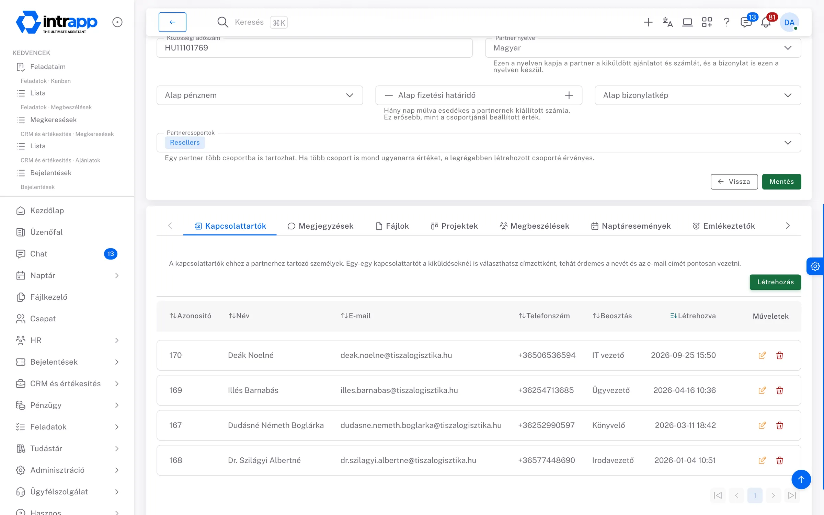Click the Vissza button
Image resolution: width=824 pixels, height=515 pixels.
tap(734, 182)
